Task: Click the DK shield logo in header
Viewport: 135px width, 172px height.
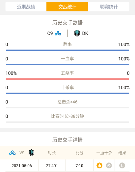Action: pyautogui.click(x=77, y=33)
